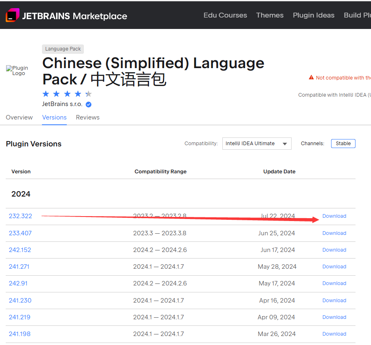Click the Plugin Versions heading

pos(34,144)
